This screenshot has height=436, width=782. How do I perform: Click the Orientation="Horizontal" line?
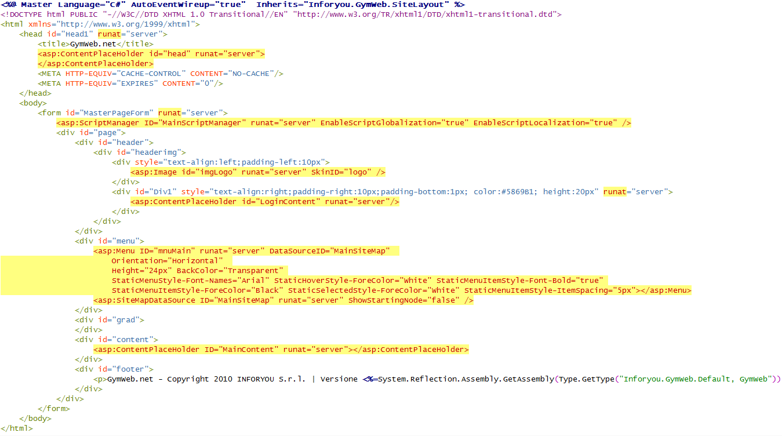tap(168, 260)
